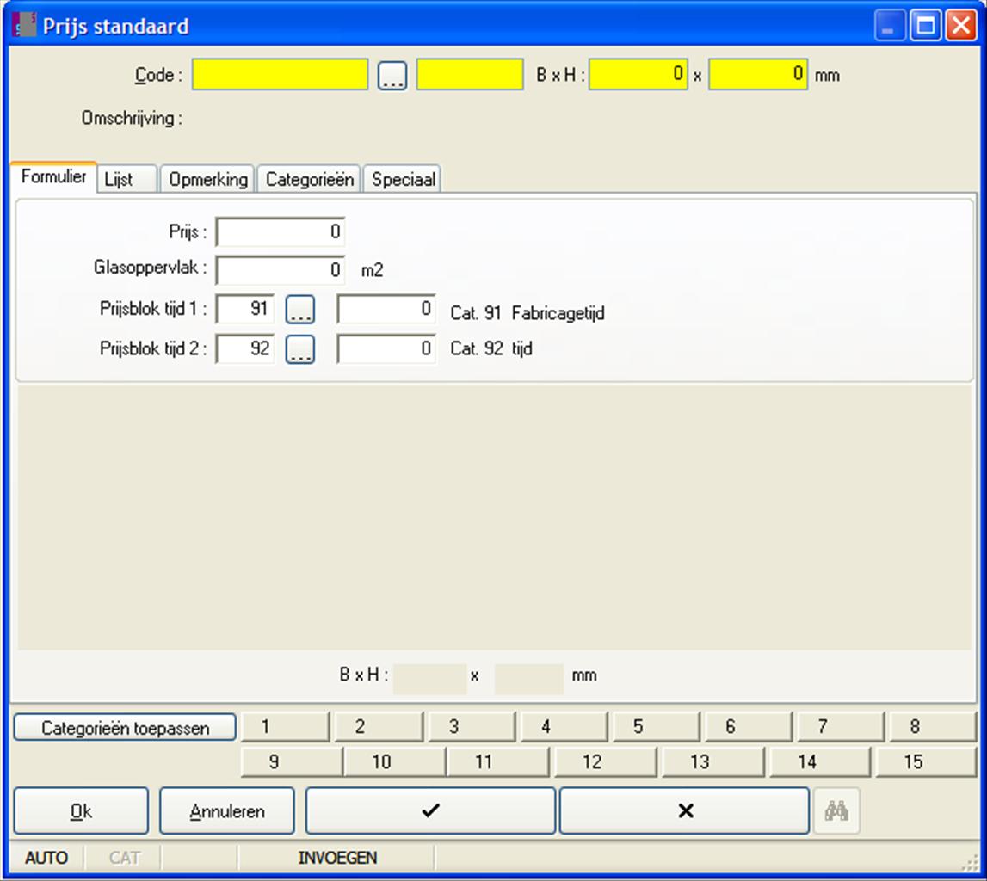Click the Ok button
The image size is (987, 881).
point(81,810)
